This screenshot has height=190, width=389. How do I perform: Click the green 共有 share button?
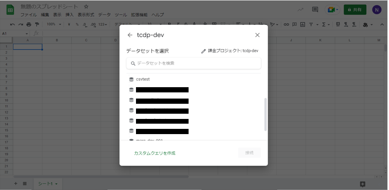(x=355, y=9)
